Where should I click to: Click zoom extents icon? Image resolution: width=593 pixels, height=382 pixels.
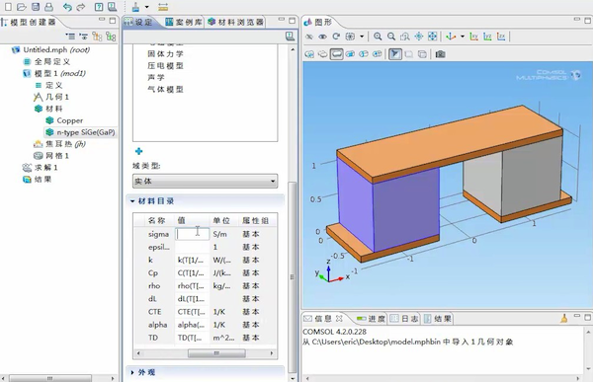point(432,37)
